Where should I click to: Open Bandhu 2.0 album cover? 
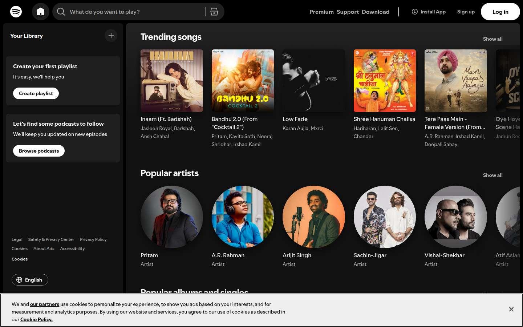click(243, 81)
